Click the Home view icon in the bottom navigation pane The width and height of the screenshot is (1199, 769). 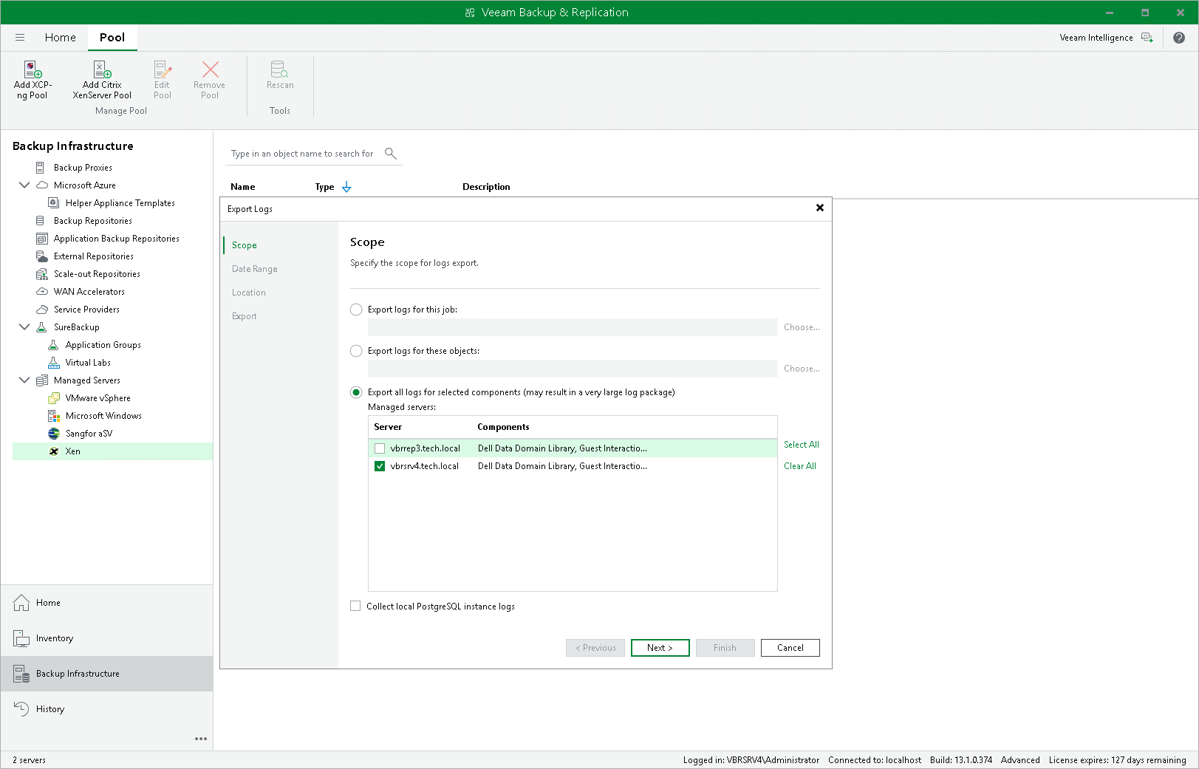21,603
